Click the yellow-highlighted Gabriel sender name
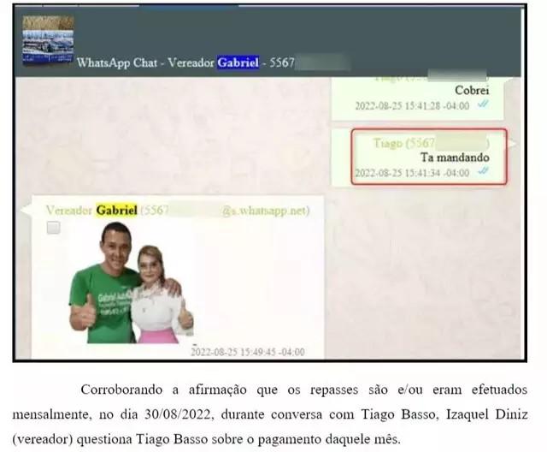 coord(116,211)
